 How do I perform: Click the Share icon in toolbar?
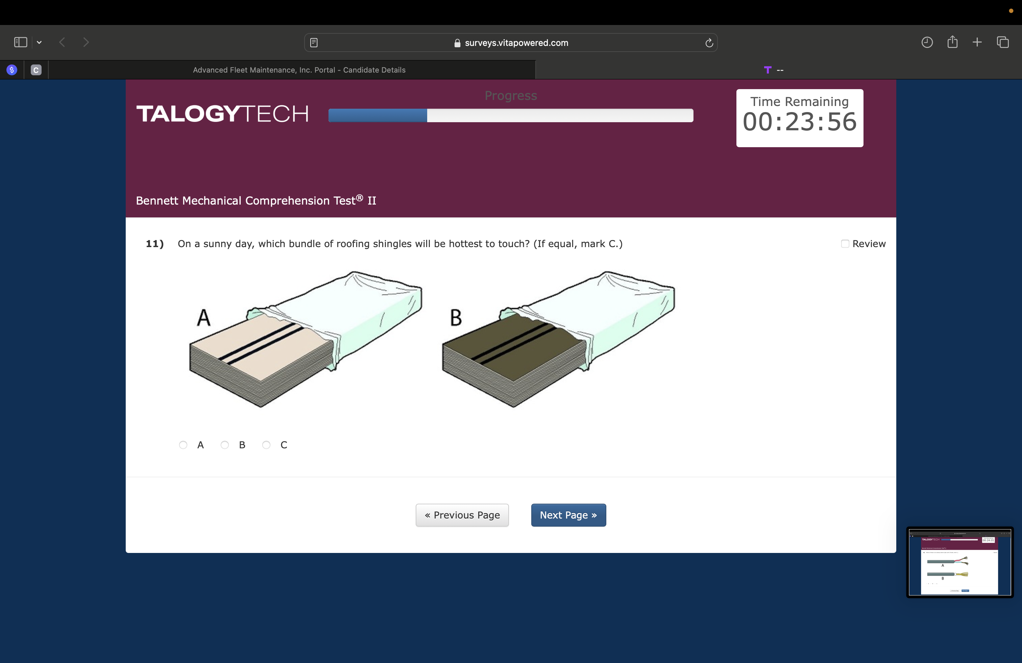coord(952,42)
